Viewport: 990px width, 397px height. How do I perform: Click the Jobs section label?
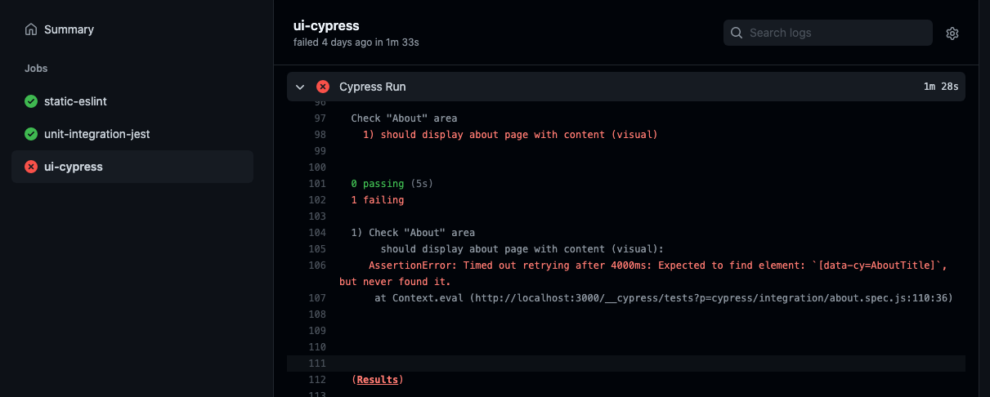click(x=36, y=69)
